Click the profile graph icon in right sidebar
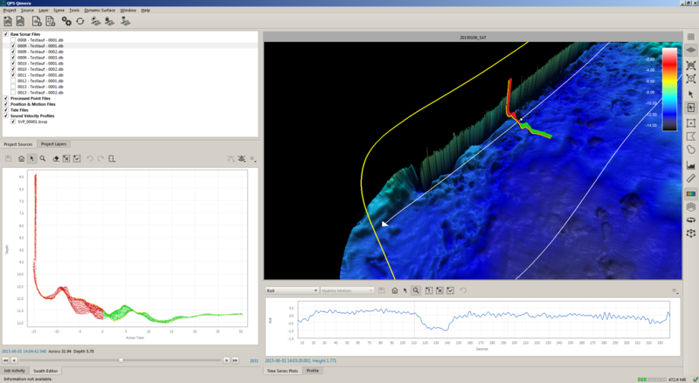The image size is (699, 383). tap(691, 164)
